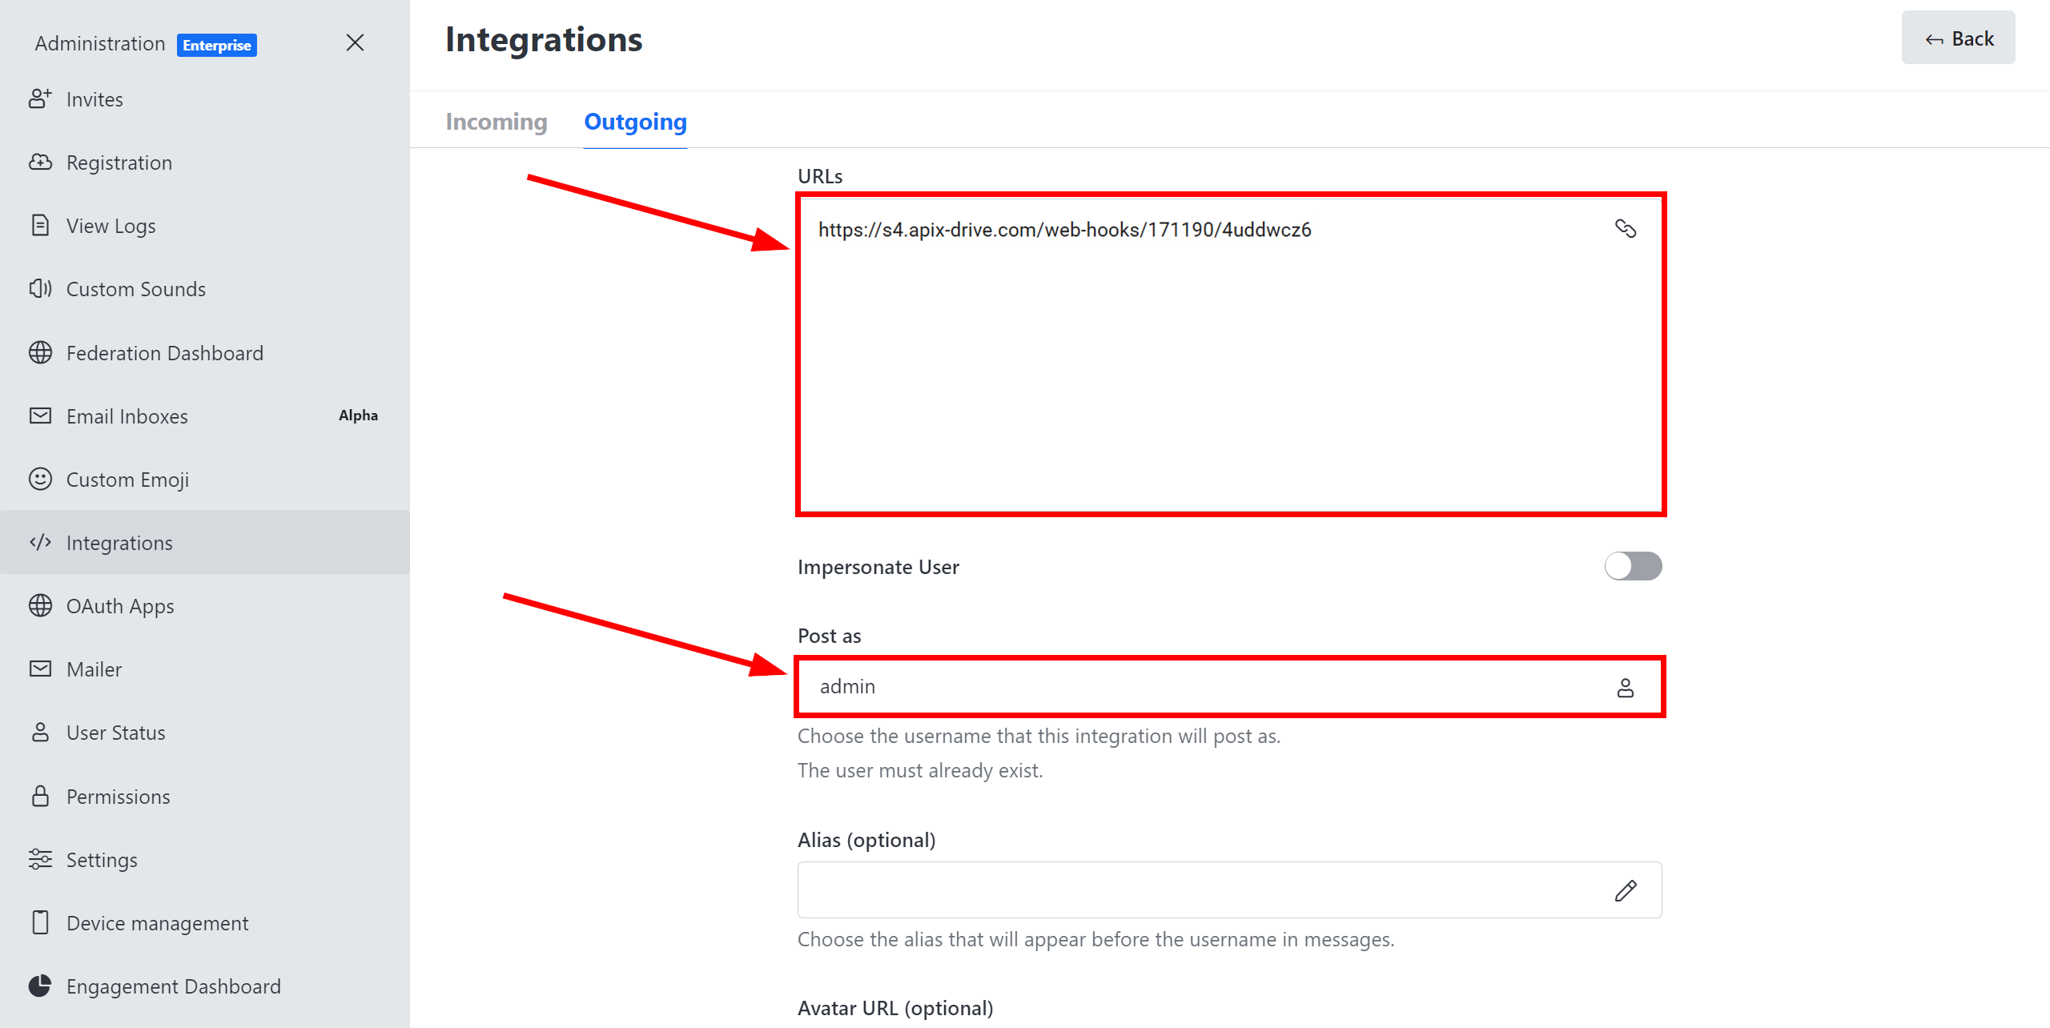Viewport: 2050px width, 1028px height.
Task: Click the Alpha tag beside Email Inboxes
Action: coord(358,416)
